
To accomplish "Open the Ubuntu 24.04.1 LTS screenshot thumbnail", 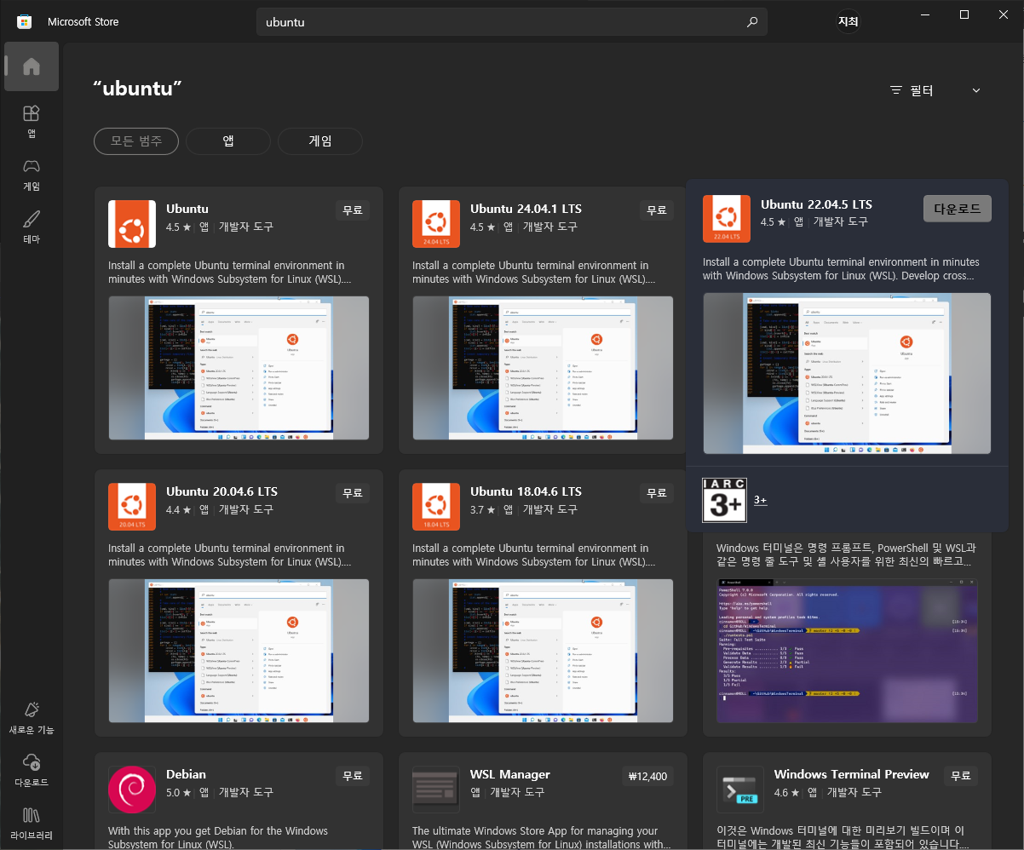I will click(x=543, y=368).
